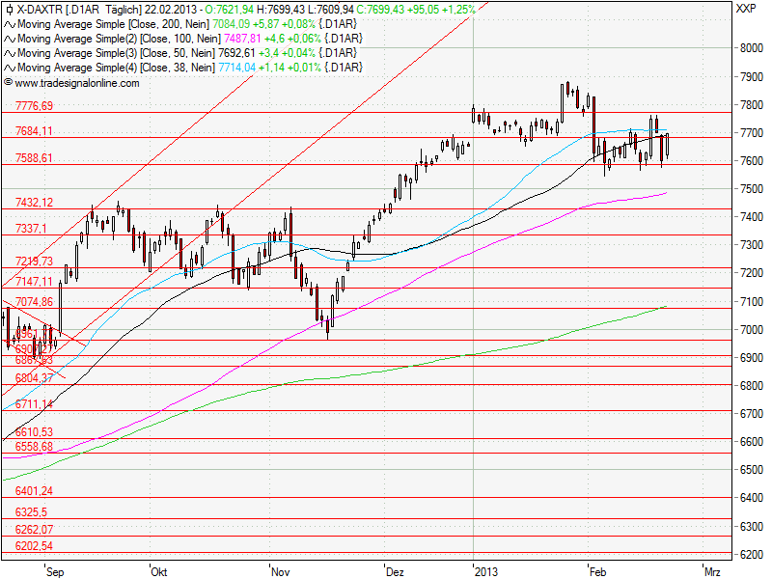Click the 6202,54 support line label

click(37, 544)
